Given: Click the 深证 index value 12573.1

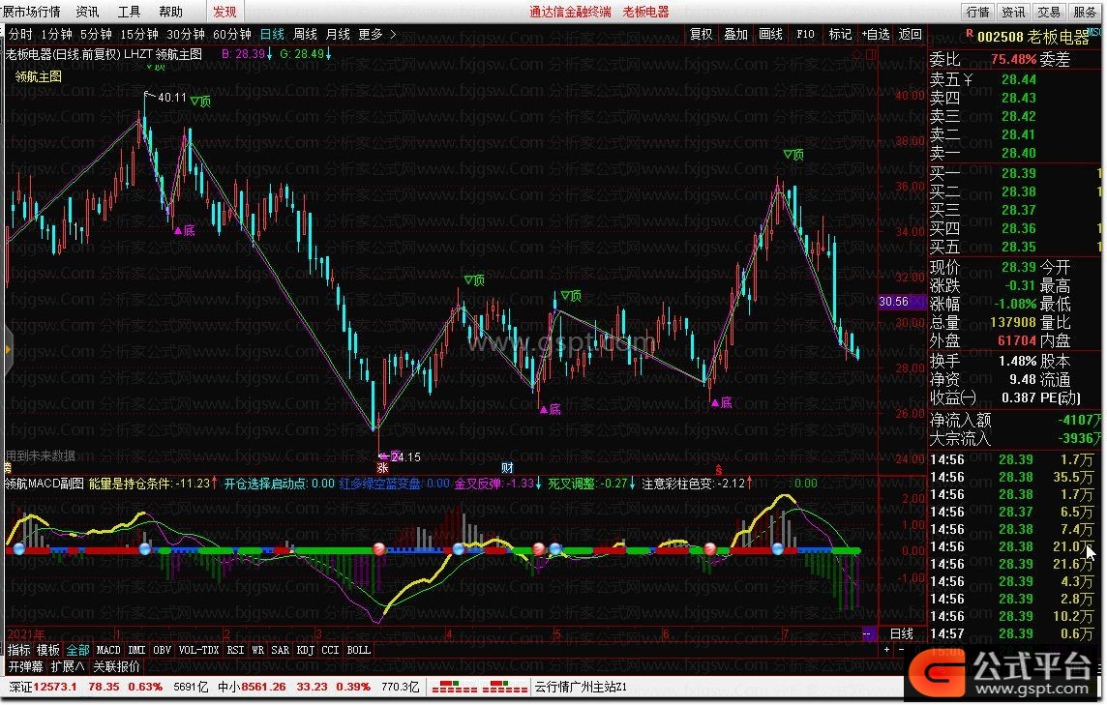Looking at the screenshot, I should [55, 687].
